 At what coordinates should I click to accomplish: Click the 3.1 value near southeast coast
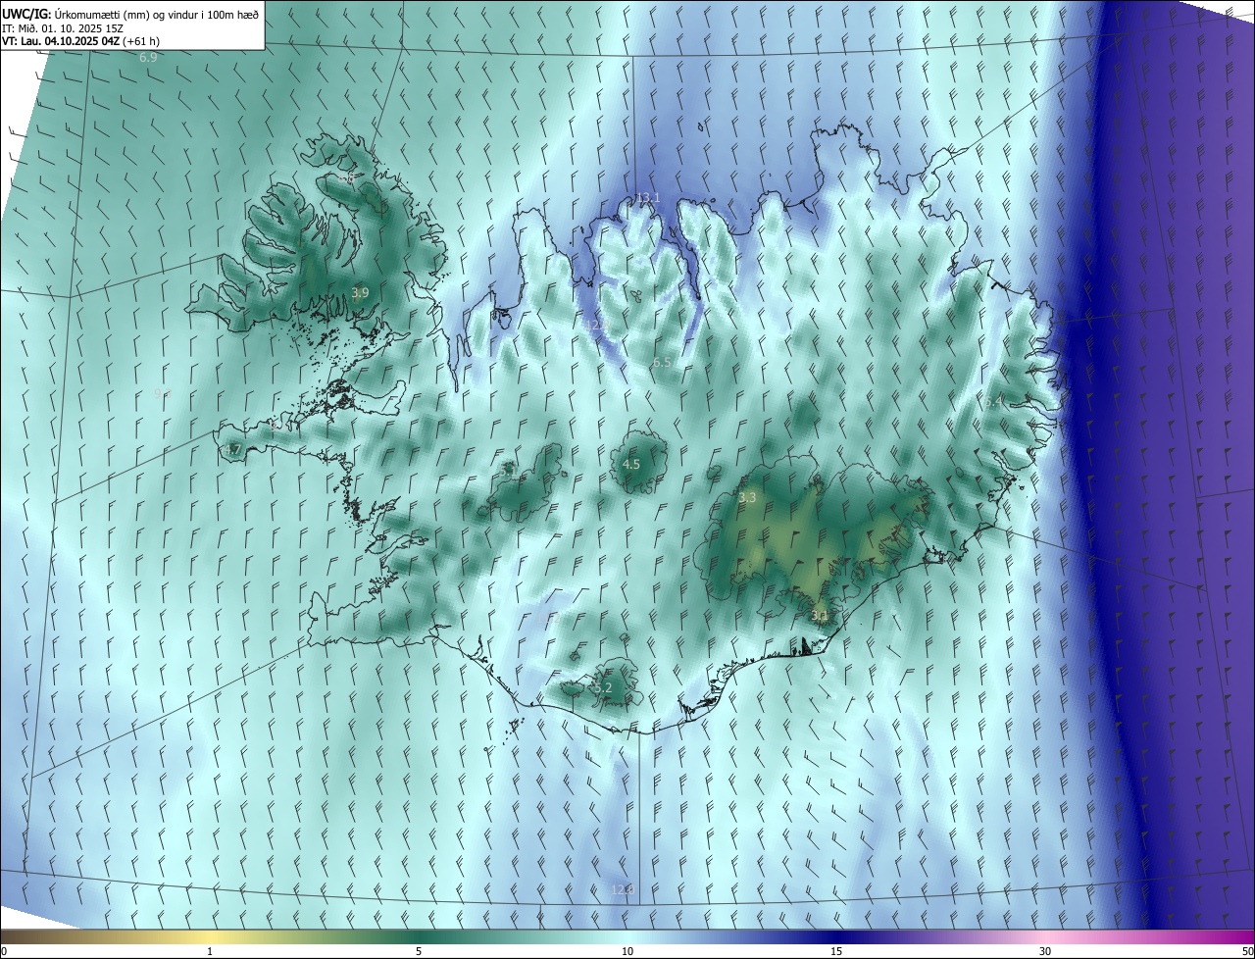821,616
